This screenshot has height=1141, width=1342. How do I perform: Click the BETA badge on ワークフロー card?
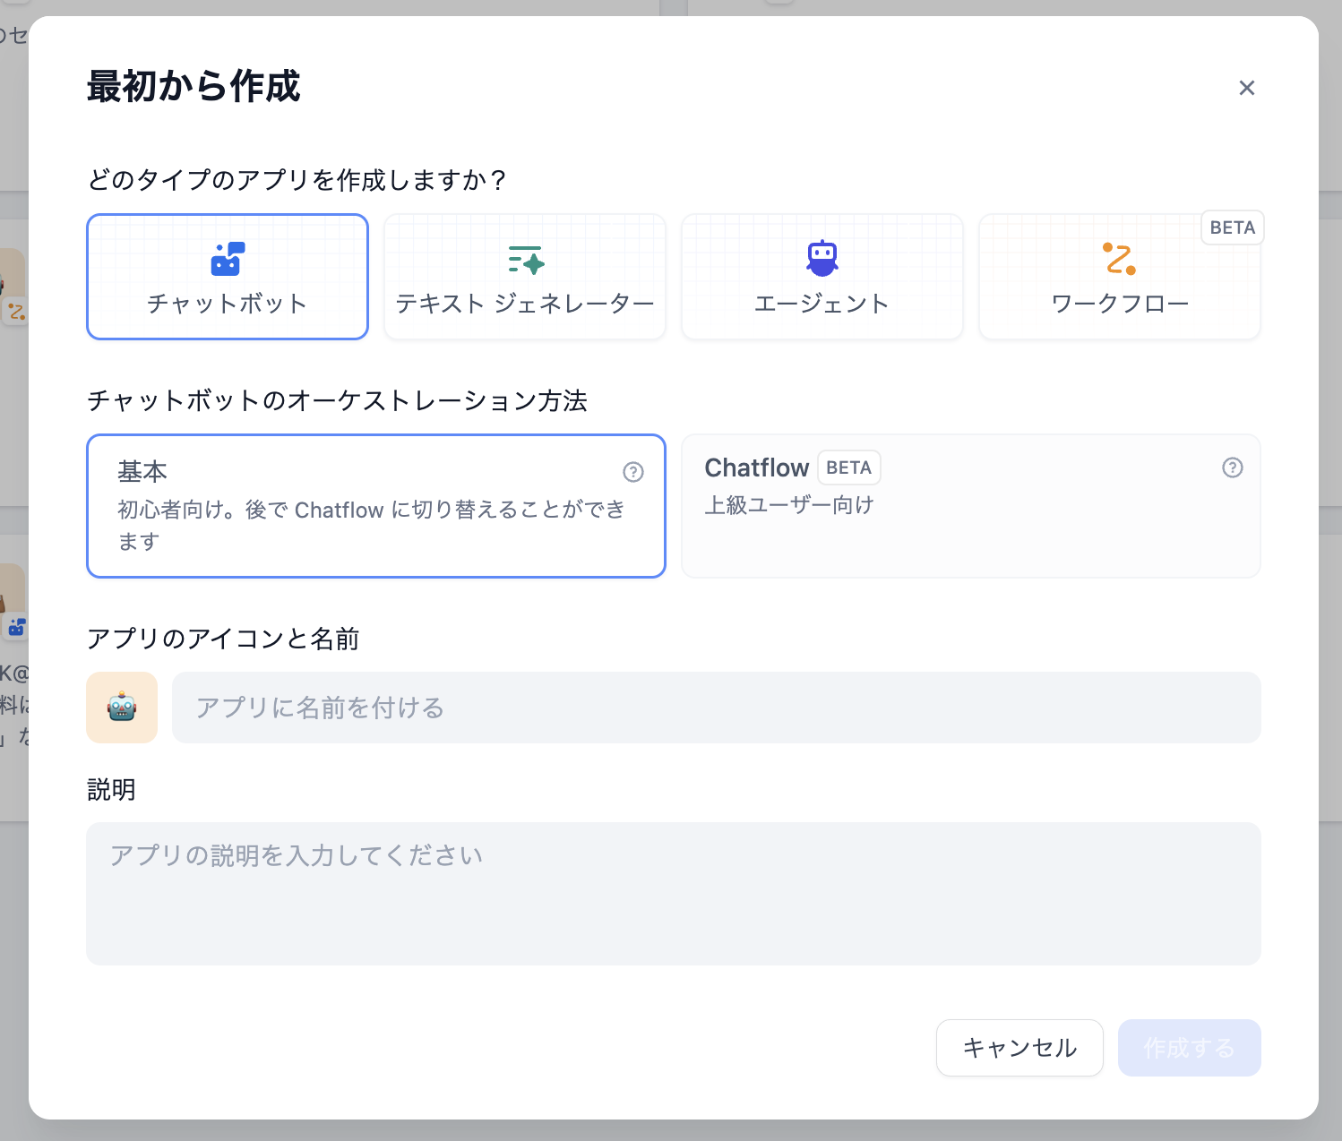[1233, 227]
